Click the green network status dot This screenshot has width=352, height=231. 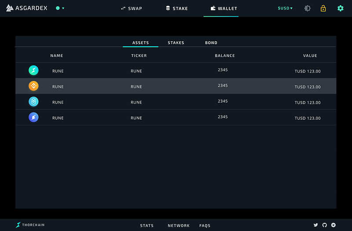click(58, 8)
